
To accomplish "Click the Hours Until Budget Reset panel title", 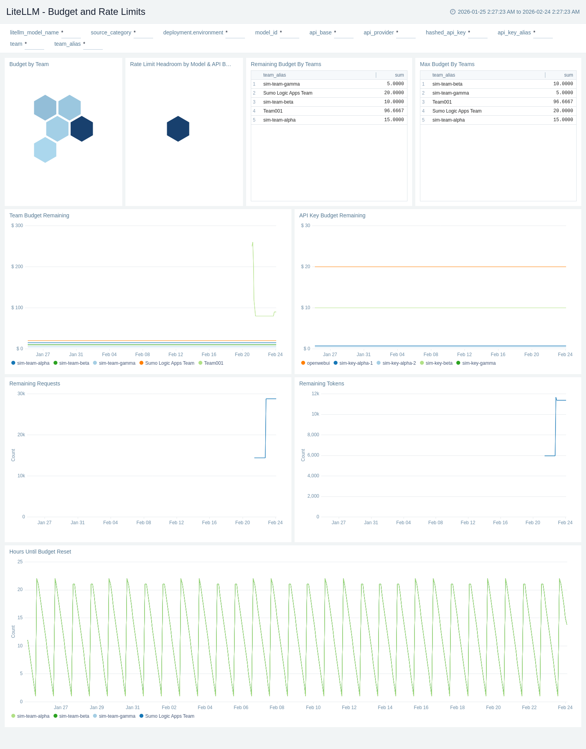I will (40, 552).
